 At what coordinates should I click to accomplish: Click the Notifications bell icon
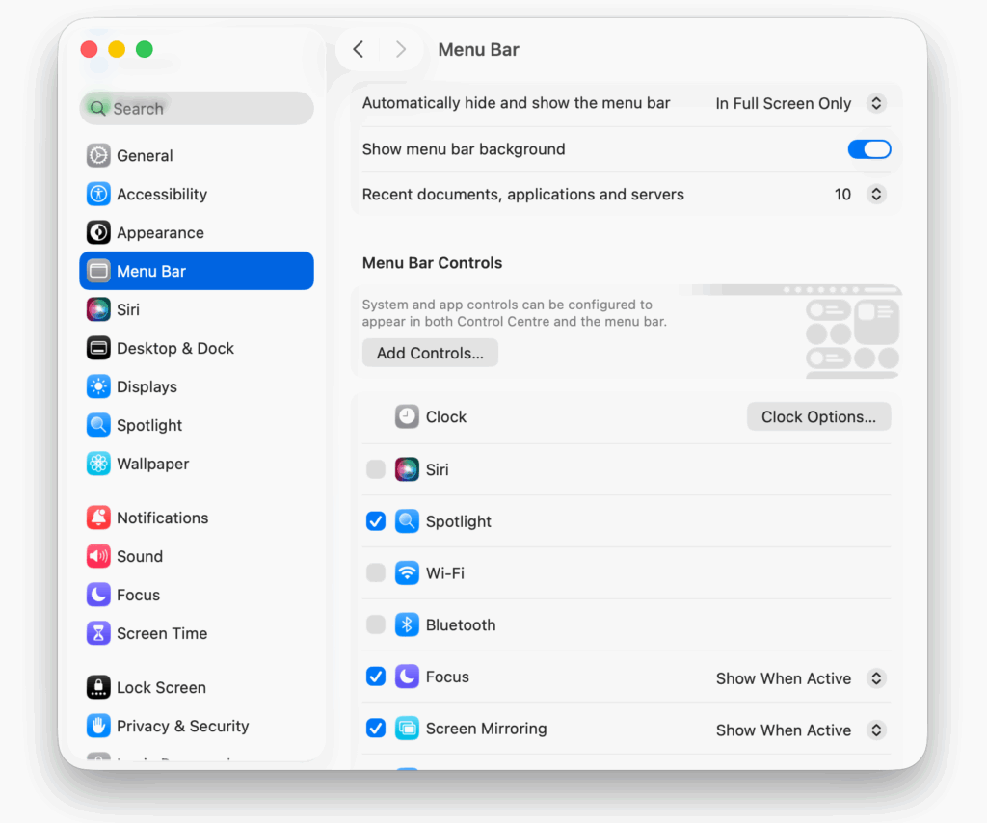pos(98,518)
